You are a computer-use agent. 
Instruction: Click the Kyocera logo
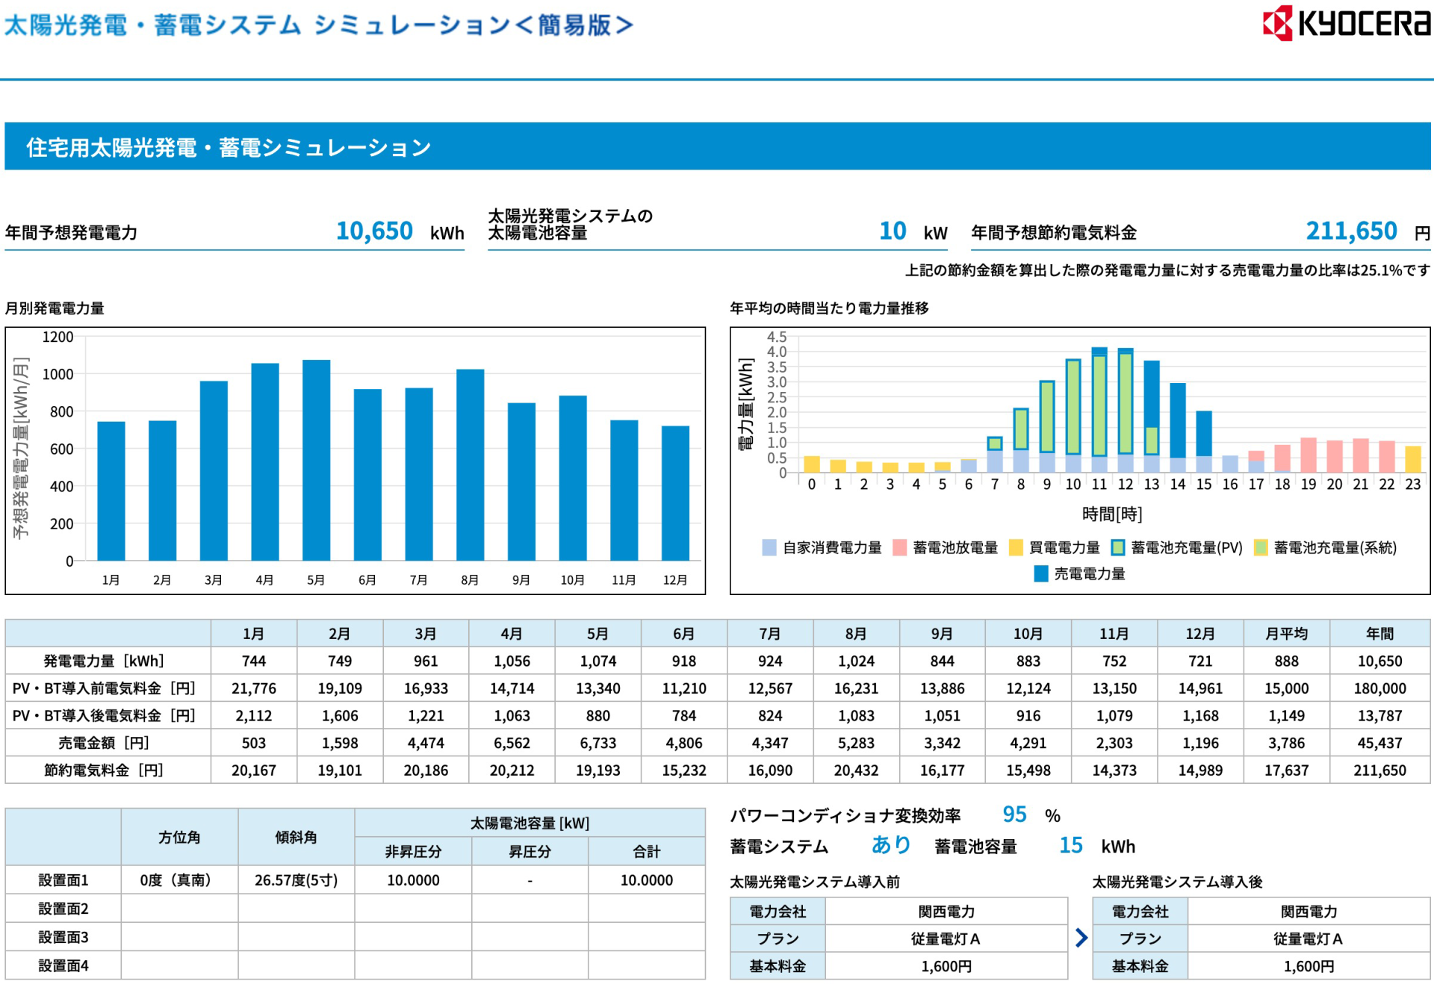(1347, 22)
